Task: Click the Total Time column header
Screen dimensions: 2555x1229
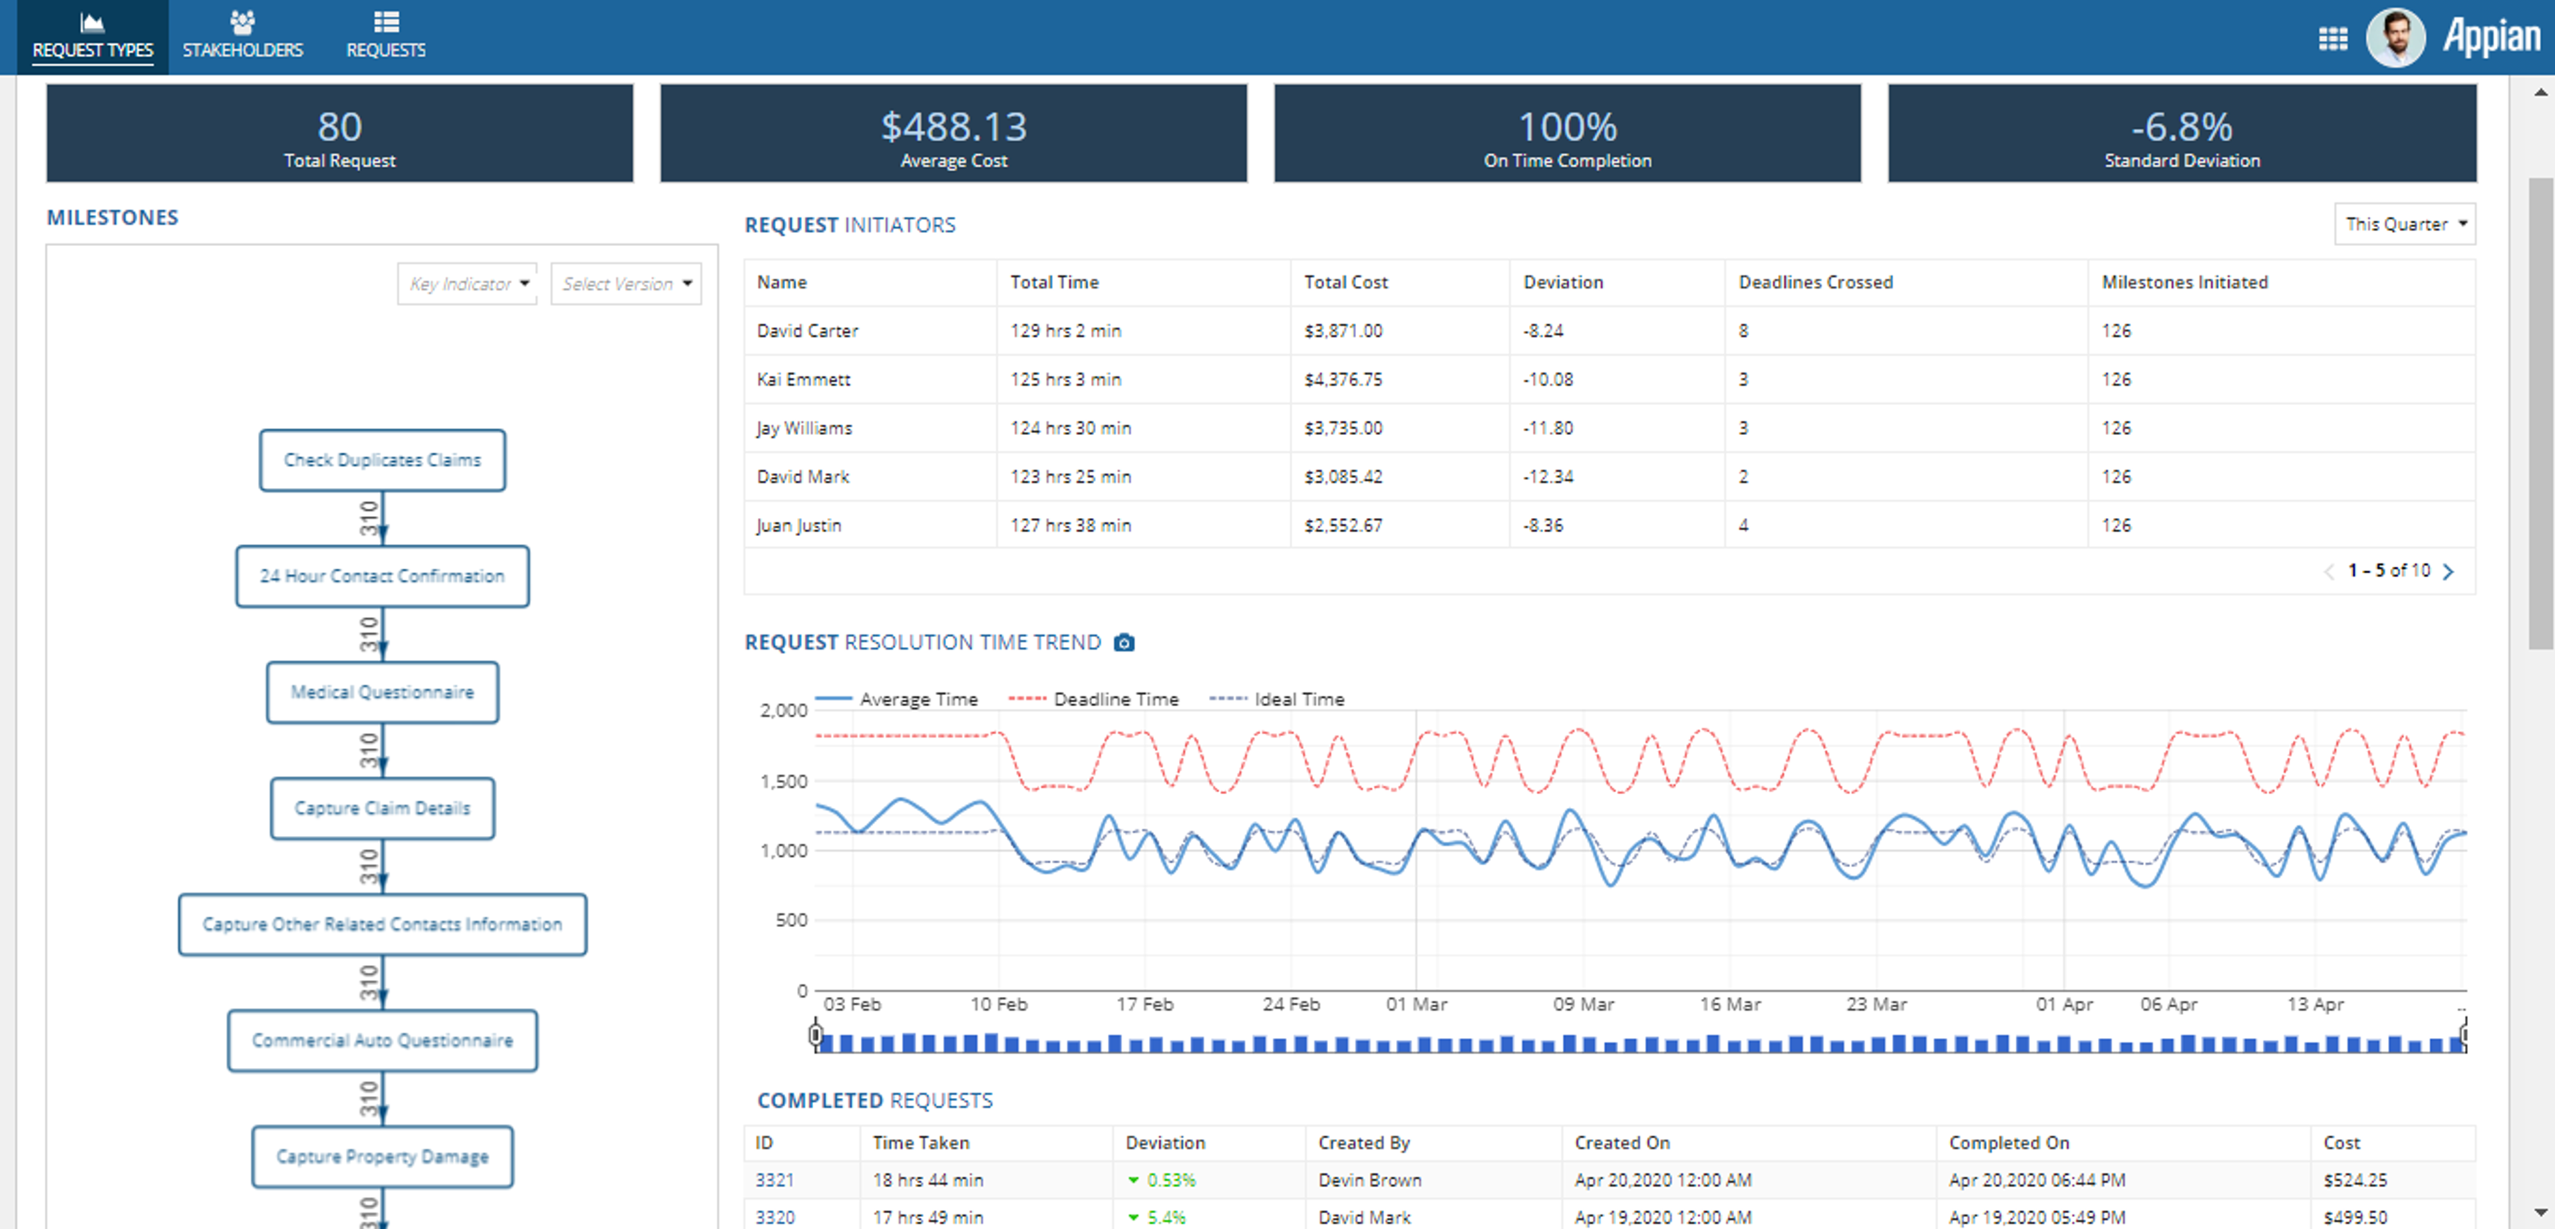Action: tap(1055, 283)
